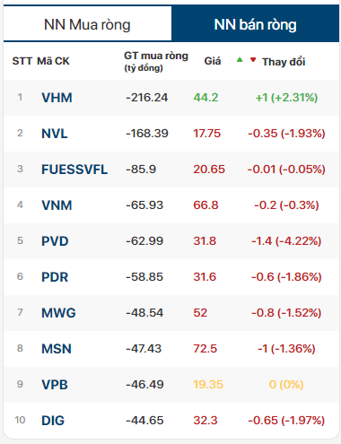Click the Giá column header
This screenshot has height=444, width=341.
point(213,61)
